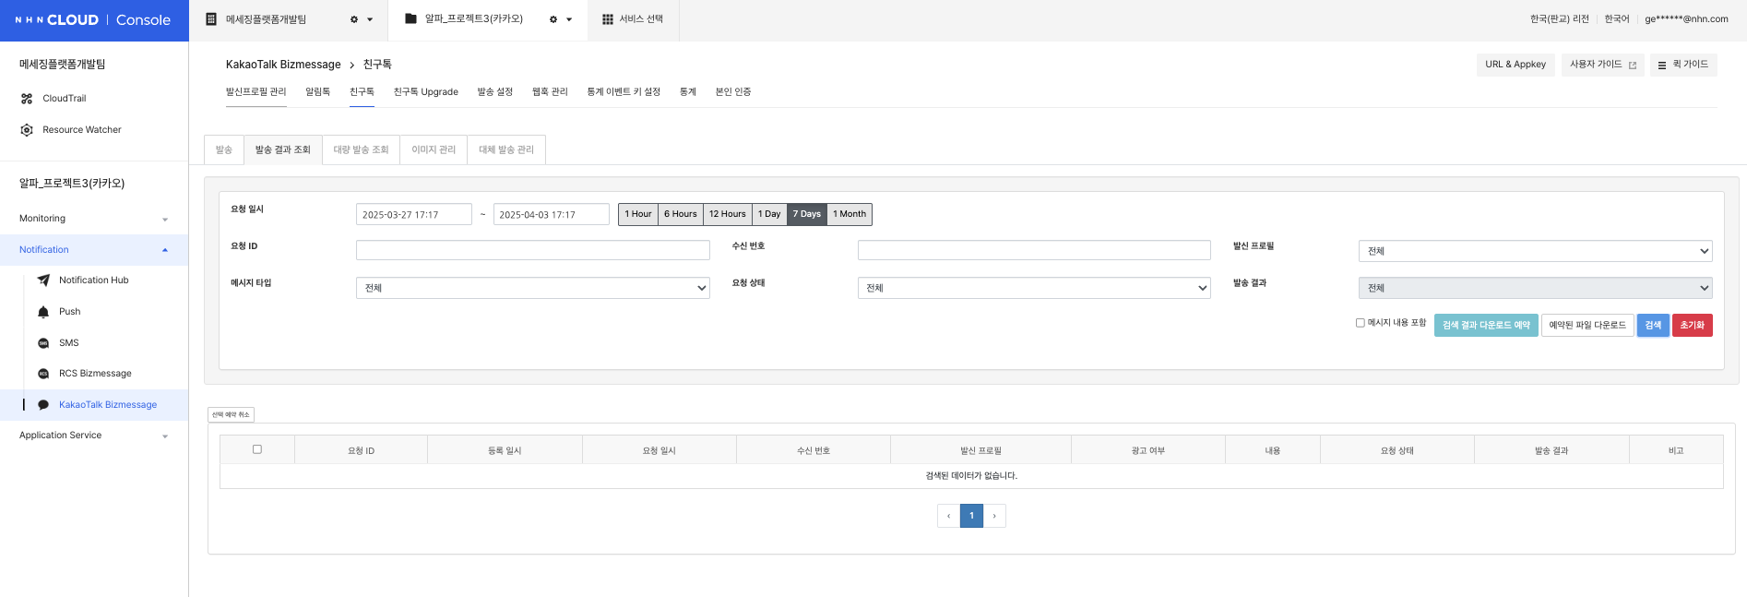The width and height of the screenshot is (1747, 597).
Task: Click the end date field 2025-04-03 17:17
Action: (x=552, y=214)
